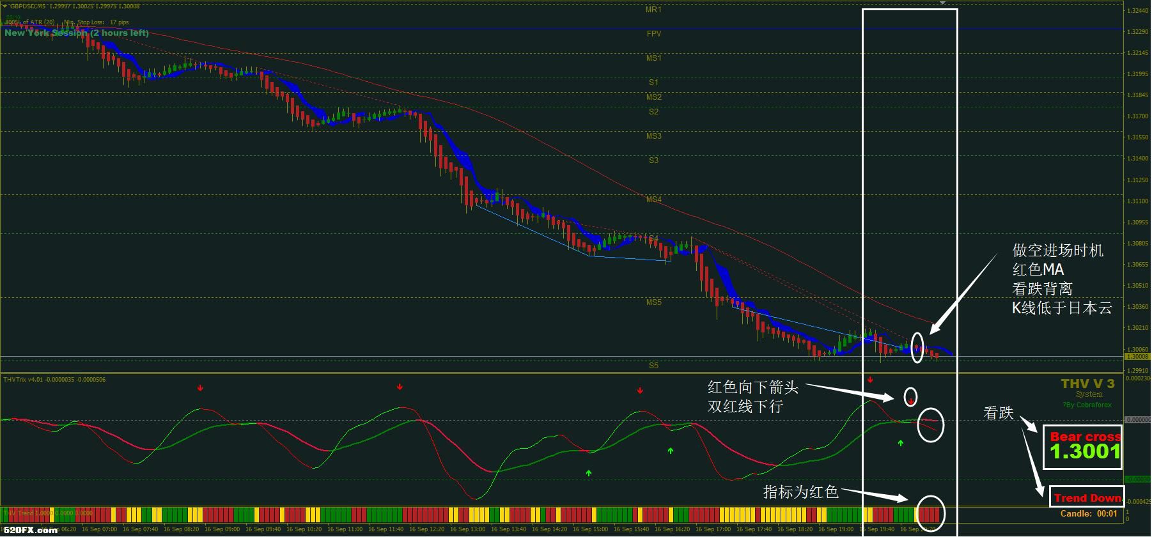Click the green up arrow above 16 Sep 16:20
This screenshot has height=537, width=1152.
coord(671,451)
